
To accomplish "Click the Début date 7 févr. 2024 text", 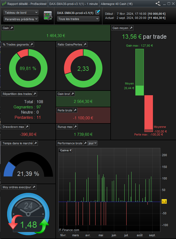I will tap(126, 14).
